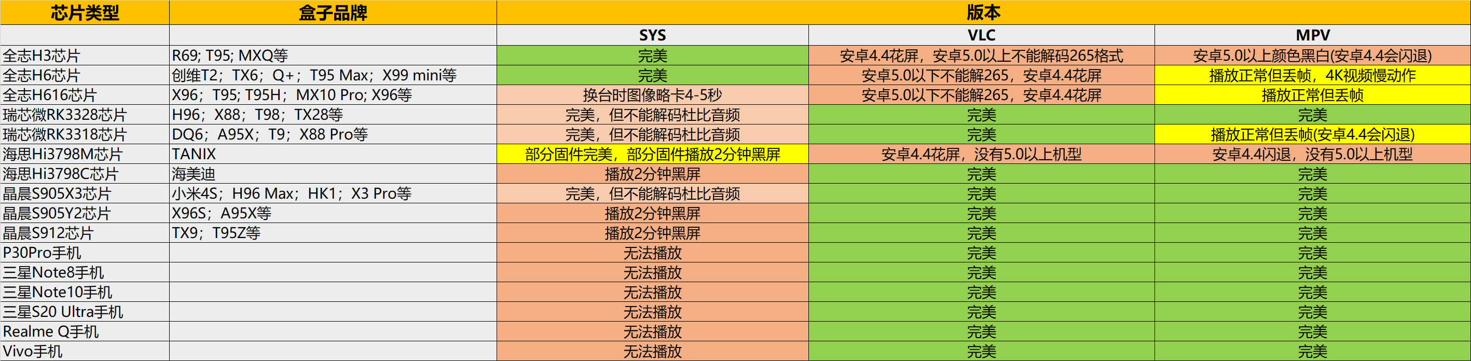
Task: Select the '海思Hi3798M芯片' cell
Action: [x=85, y=154]
